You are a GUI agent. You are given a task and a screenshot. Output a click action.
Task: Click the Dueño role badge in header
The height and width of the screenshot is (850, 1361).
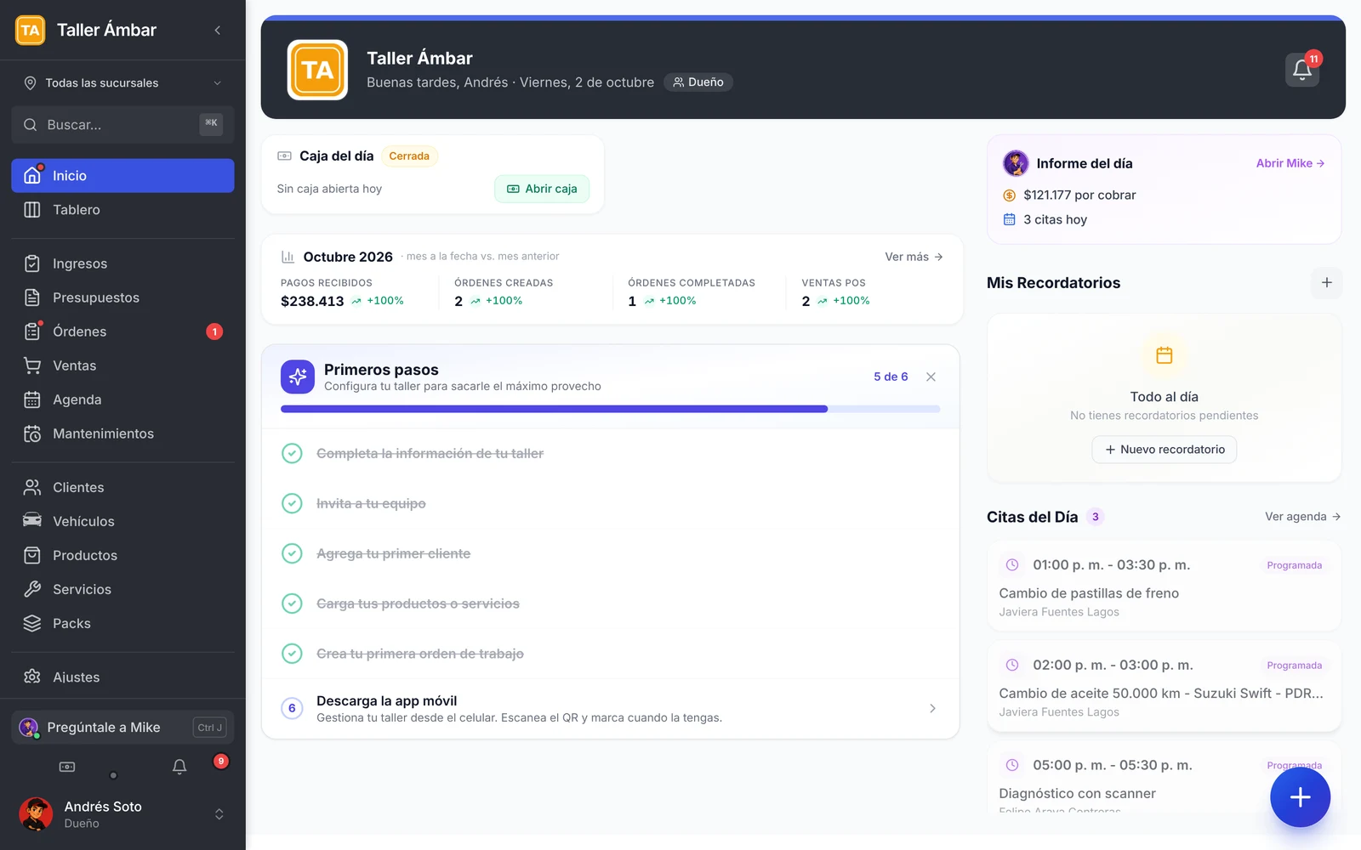(x=698, y=82)
